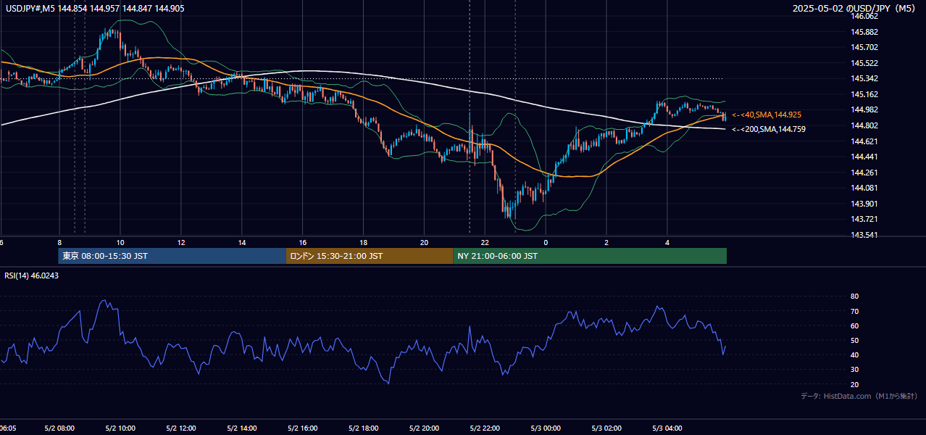The image size is (926, 435).
Task: Click the 5/2 14:00 bottom time label
Action: [x=242, y=428]
